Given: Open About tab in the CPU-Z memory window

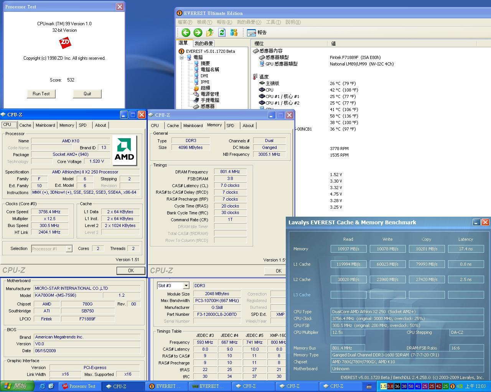Looking at the screenshot, I should click(248, 126).
